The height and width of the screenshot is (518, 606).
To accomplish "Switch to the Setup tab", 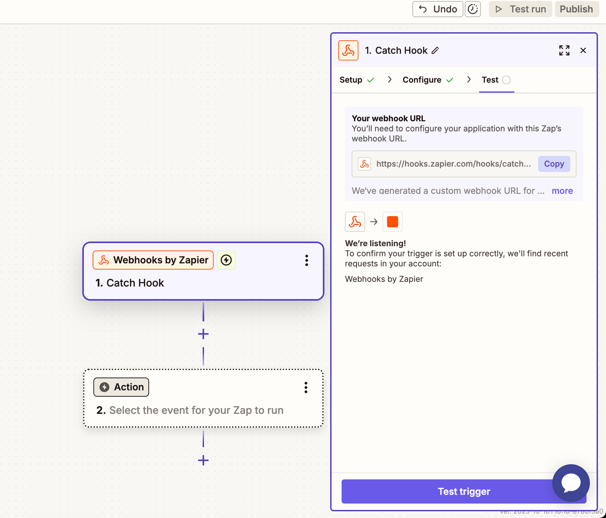I will 357,80.
